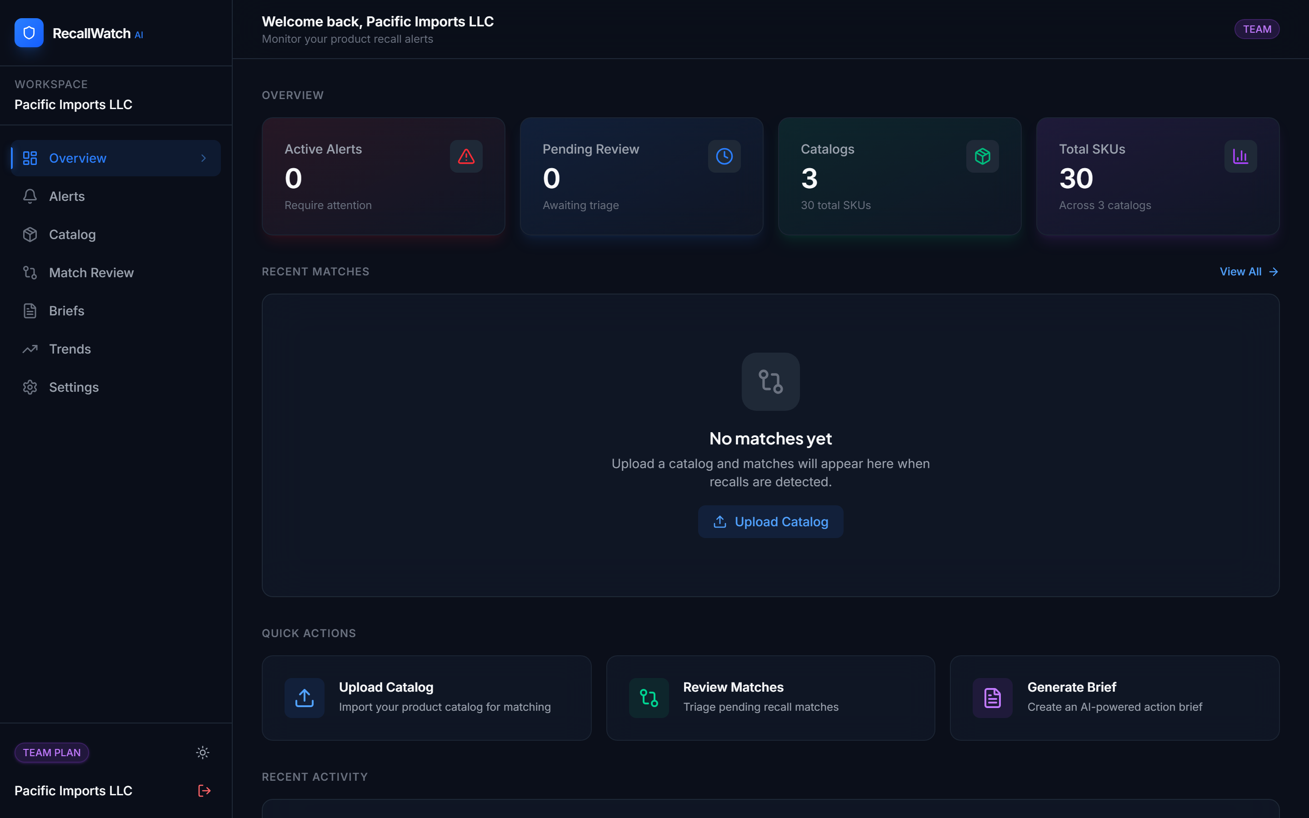The width and height of the screenshot is (1309, 818).
Task: Click the bar-chart icon on Total SKUs card
Action: tap(1240, 156)
